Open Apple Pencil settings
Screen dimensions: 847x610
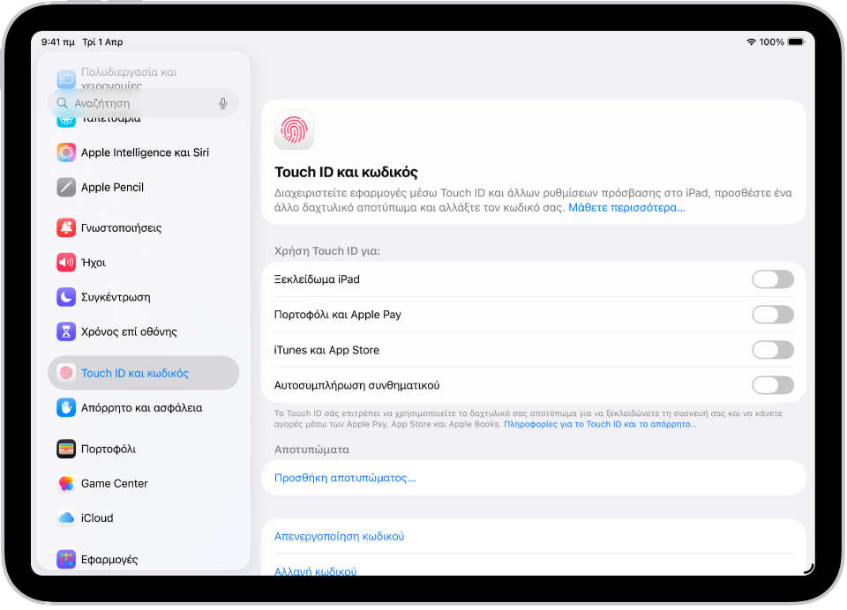(144, 187)
